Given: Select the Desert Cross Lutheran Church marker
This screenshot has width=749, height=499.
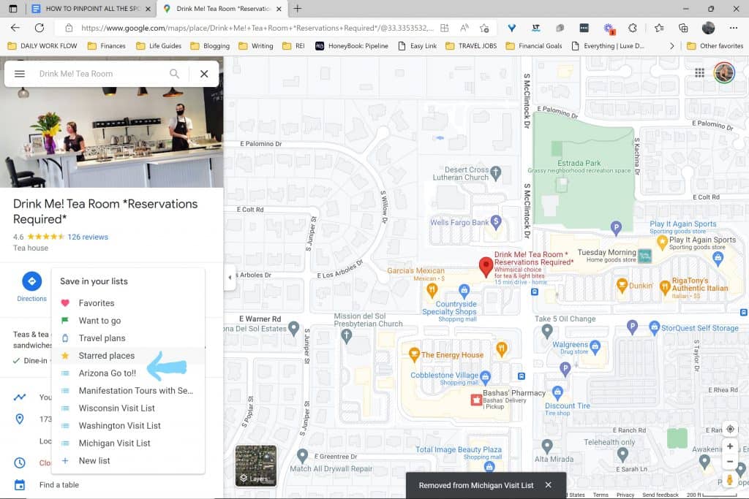Looking at the screenshot, I should [x=496, y=173].
